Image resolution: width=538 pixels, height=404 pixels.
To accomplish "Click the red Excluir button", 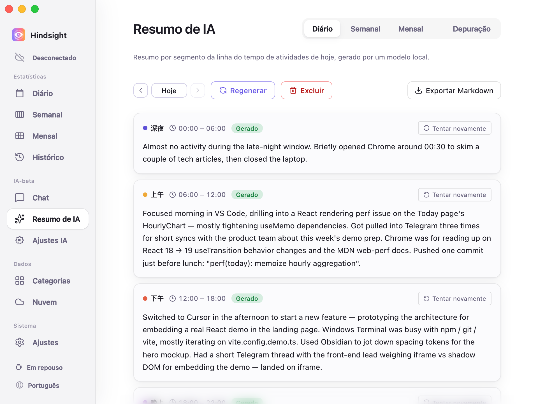I will point(307,90).
